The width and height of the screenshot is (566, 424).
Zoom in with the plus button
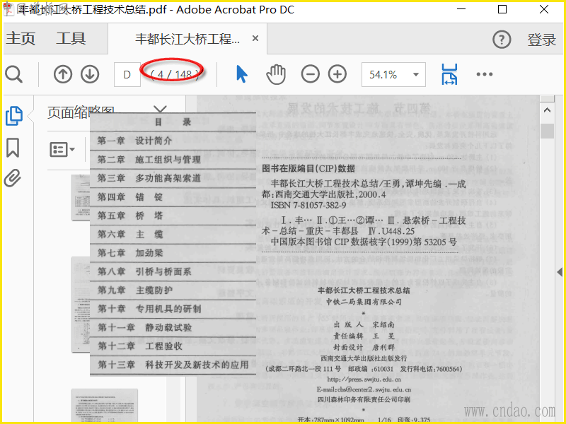tap(337, 74)
